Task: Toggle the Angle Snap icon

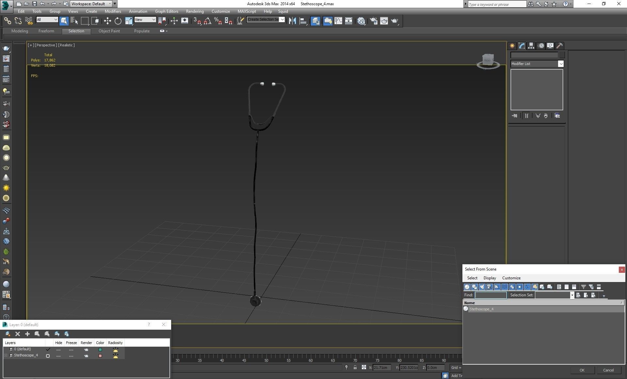Action: pyautogui.click(x=207, y=21)
